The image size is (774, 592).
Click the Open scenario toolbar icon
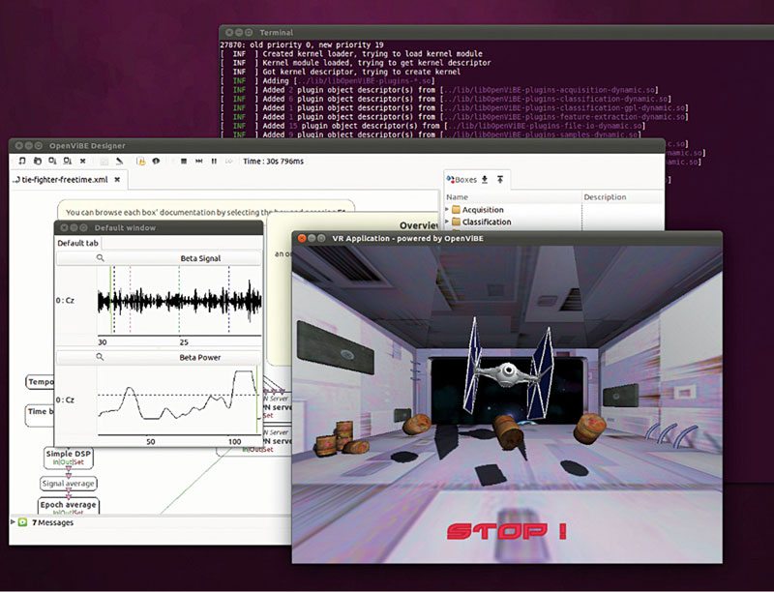37,161
